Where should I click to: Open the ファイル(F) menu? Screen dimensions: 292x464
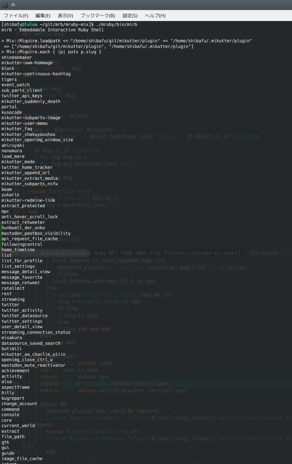pyautogui.click(x=16, y=16)
